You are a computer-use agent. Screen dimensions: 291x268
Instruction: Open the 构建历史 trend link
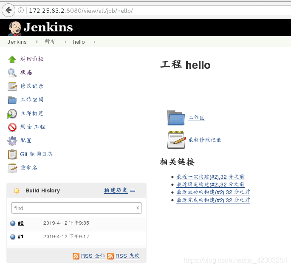tap(116, 190)
